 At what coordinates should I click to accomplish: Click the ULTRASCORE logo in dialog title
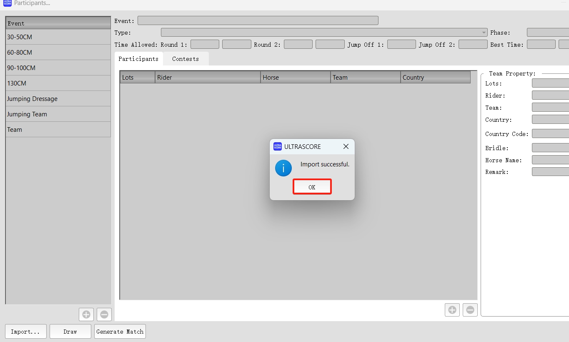[278, 146]
